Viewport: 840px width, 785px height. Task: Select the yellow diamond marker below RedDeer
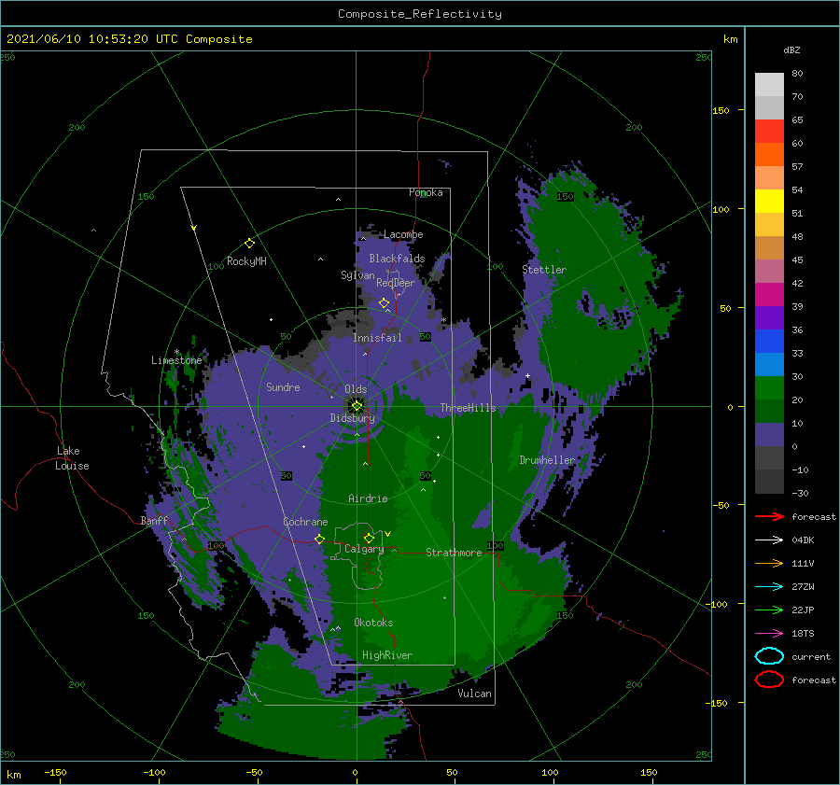point(384,303)
